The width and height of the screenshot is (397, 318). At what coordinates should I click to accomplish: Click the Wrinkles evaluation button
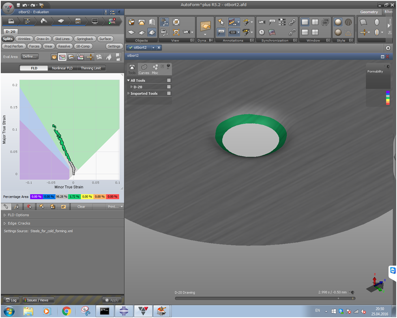(24, 39)
